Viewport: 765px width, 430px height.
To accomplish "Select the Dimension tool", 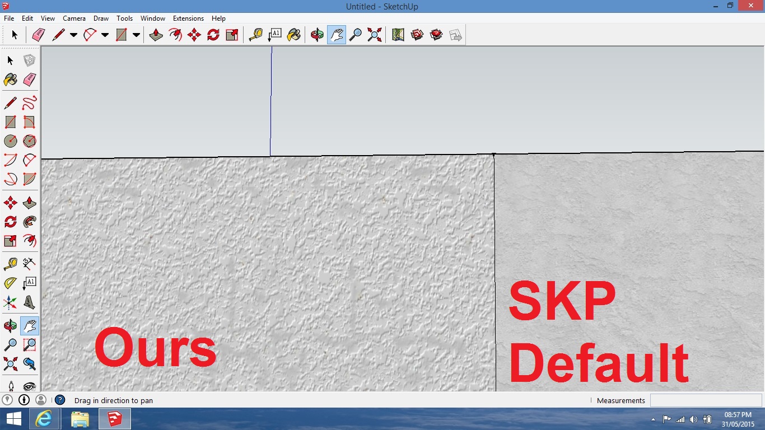I will (30, 263).
